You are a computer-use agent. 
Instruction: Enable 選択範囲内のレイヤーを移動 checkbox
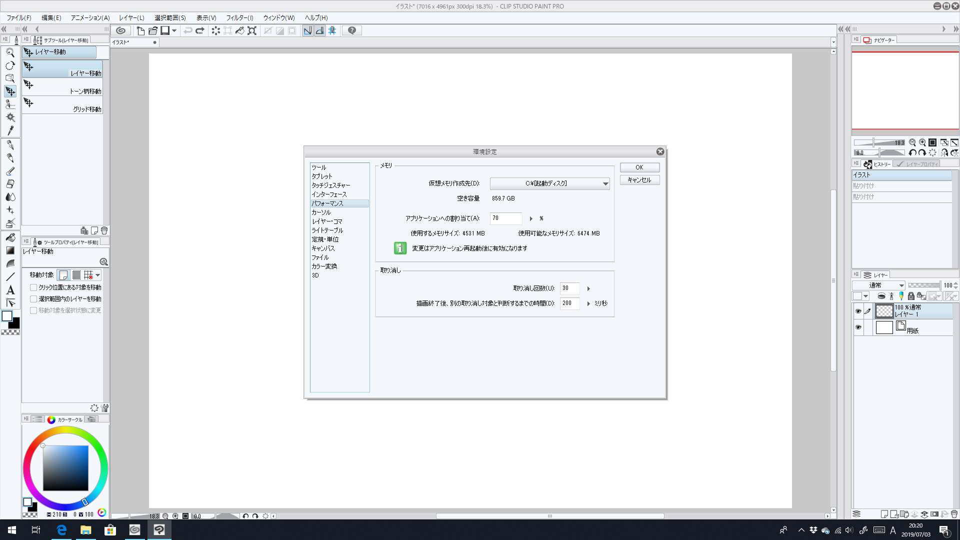33,299
